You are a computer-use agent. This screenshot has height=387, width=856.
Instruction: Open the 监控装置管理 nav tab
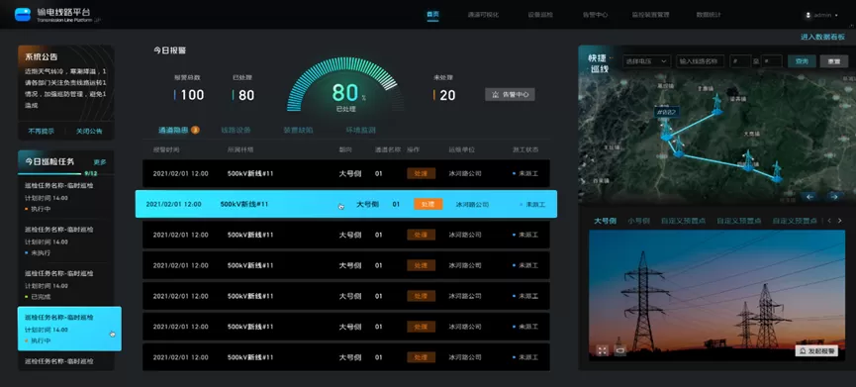coord(650,15)
